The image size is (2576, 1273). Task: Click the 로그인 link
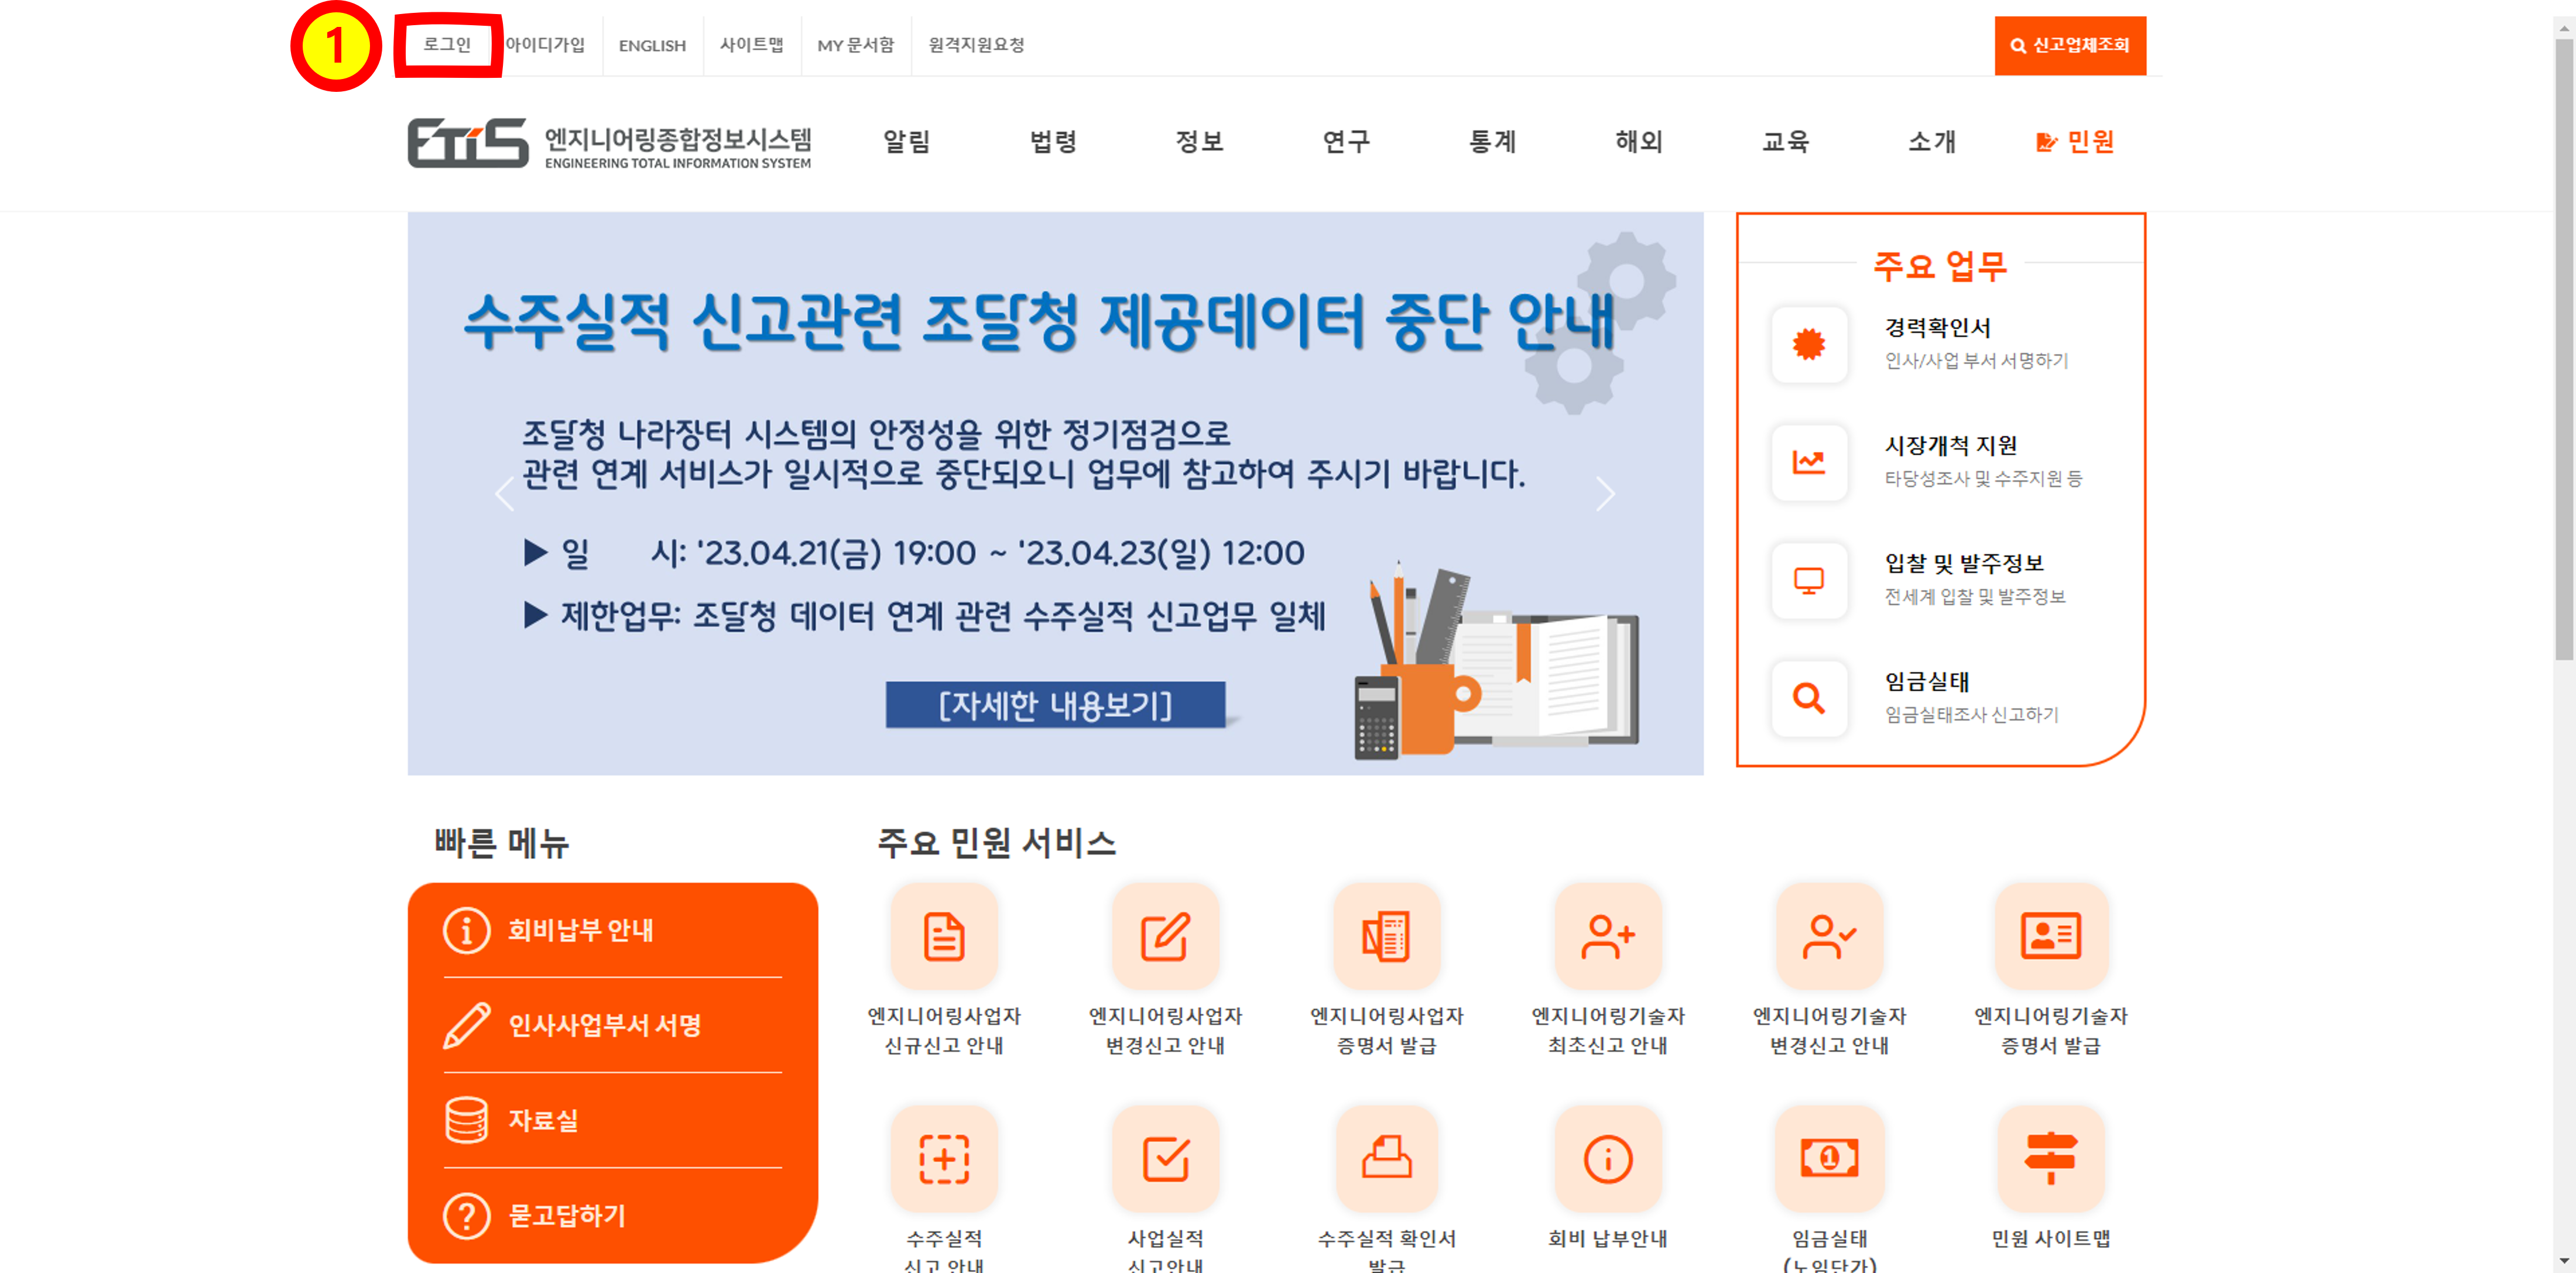tap(447, 45)
